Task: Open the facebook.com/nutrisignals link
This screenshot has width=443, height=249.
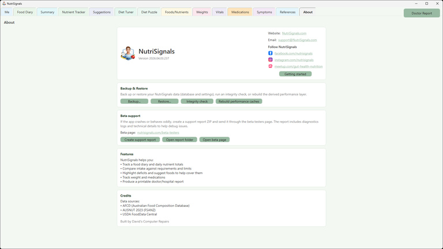Action: [x=294, y=54]
